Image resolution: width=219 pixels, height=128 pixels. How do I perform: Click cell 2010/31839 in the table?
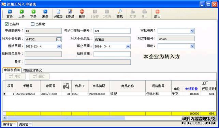click(51, 94)
